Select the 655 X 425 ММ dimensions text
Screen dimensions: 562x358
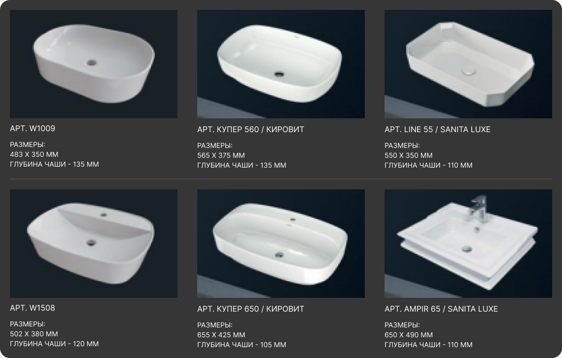tap(221, 335)
